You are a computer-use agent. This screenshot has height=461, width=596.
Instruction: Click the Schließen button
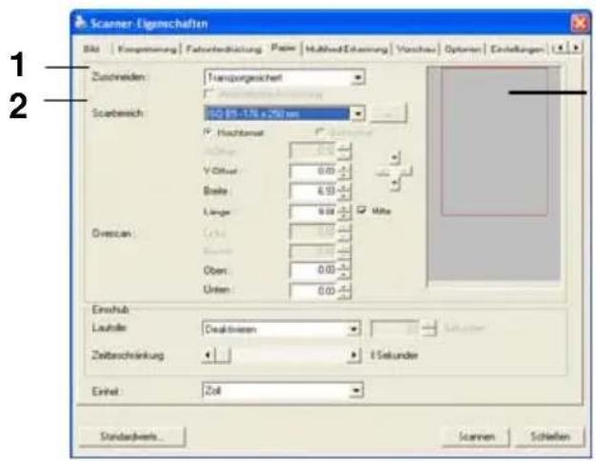coord(549,436)
